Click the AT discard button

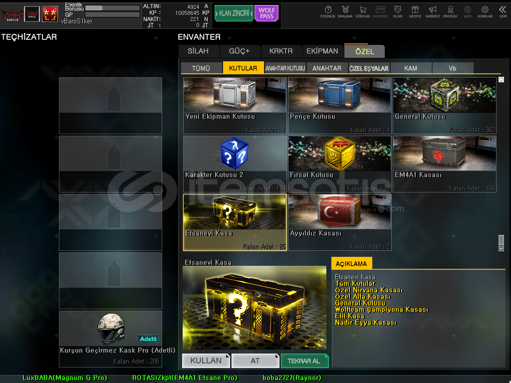point(255,361)
